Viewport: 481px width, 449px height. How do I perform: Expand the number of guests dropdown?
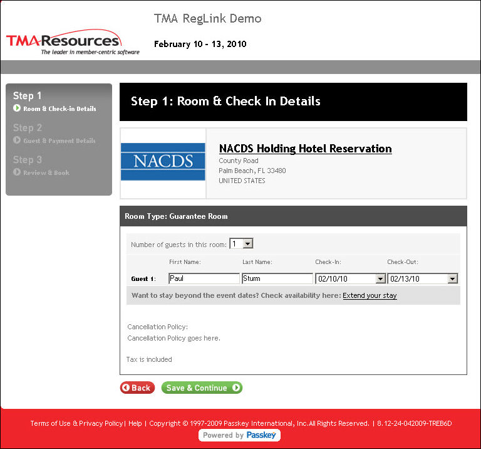coord(241,244)
